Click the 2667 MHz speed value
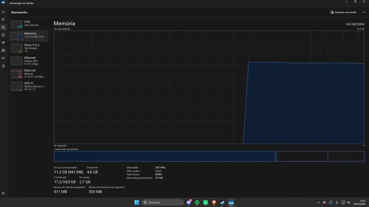The width and height of the screenshot is (369, 207). (160, 168)
